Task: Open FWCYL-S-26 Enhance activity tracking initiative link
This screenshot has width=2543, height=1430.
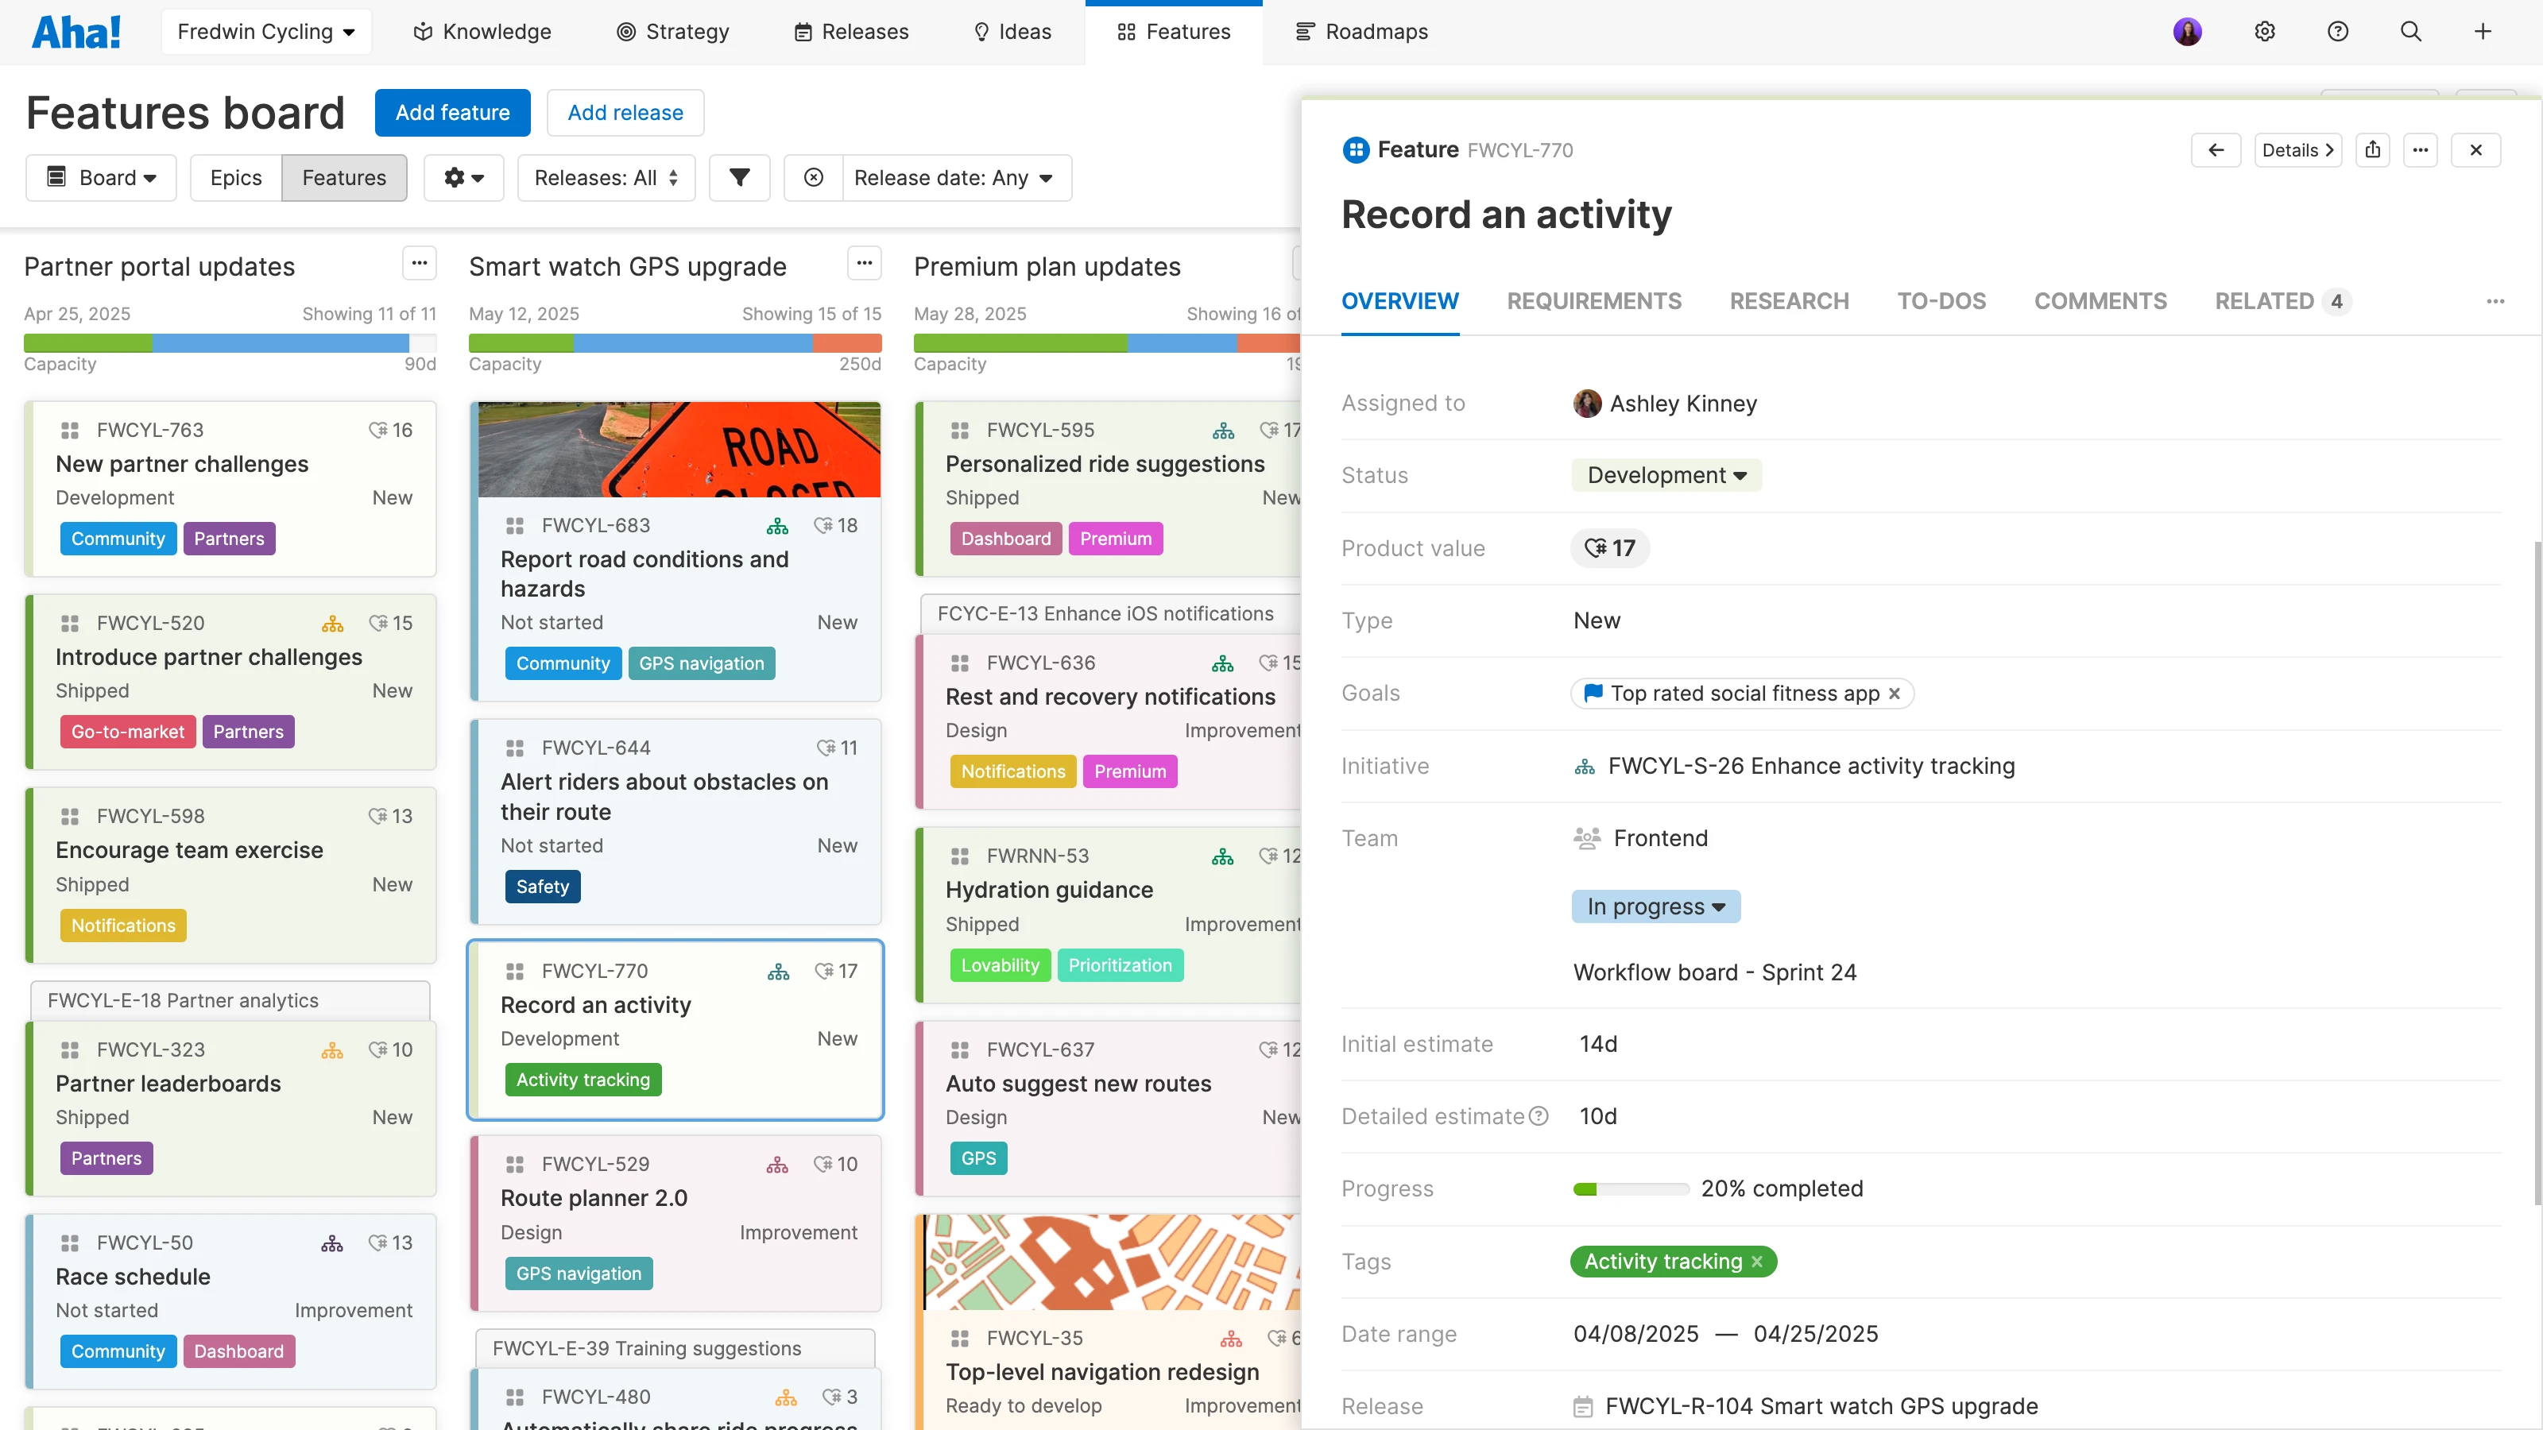Action: [1810, 766]
